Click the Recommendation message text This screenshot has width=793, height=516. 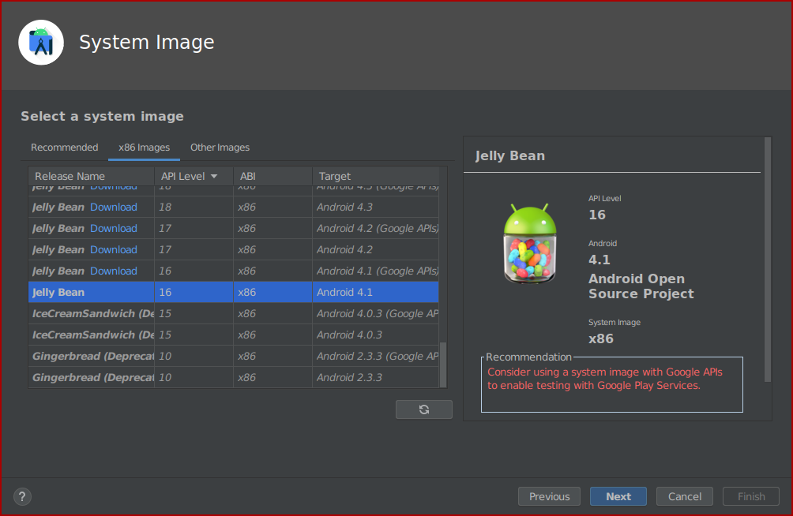[x=605, y=379]
